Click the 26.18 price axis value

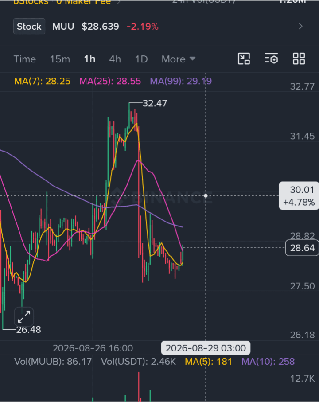click(x=302, y=335)
